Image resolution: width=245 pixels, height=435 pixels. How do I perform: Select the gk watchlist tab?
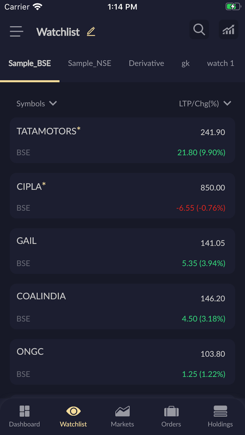[x=185, y=63]
